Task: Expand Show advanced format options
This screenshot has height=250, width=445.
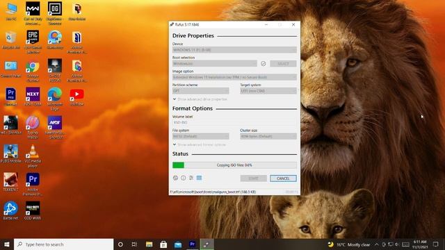Action: 200,145
